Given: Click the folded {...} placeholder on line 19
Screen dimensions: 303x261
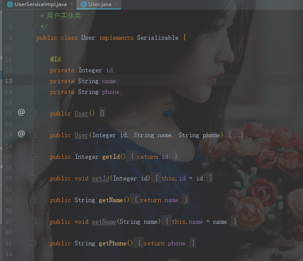Looking at the screenshot, I should pos(235,135).
